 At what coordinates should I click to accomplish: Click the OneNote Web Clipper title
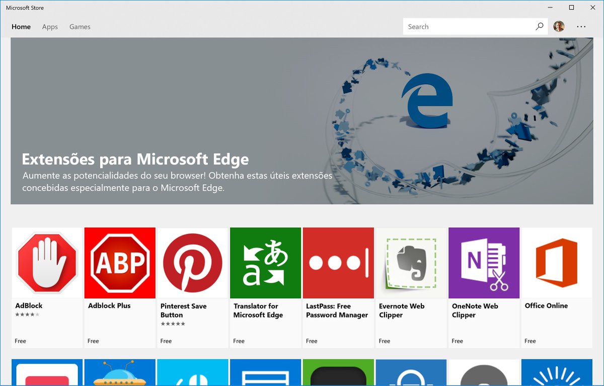click(x=475, y=311)
